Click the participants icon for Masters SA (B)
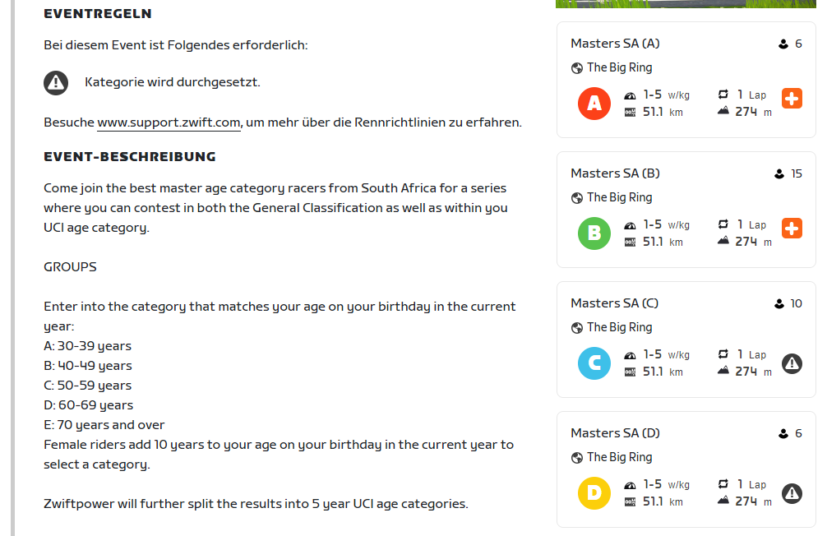This screenshot has height=536, width=827. 779,174
